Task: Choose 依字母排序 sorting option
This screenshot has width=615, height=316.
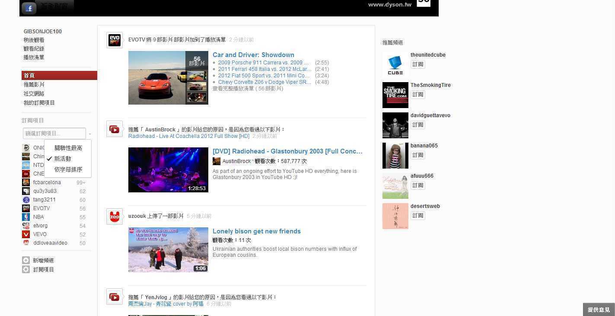Action: pyautogui.click(x=68, y=170)
